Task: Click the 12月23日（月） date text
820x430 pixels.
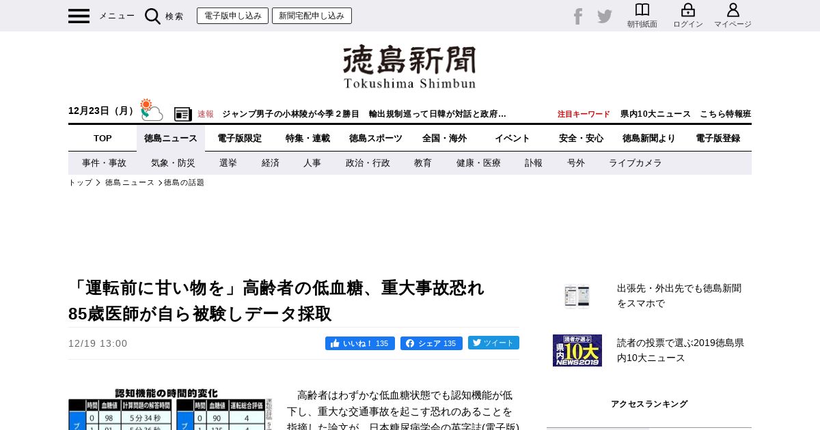Action: [102, 111]
